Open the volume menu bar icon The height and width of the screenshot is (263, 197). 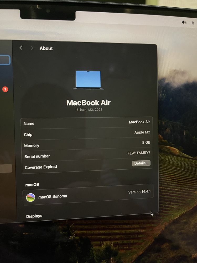pos(184,22)
